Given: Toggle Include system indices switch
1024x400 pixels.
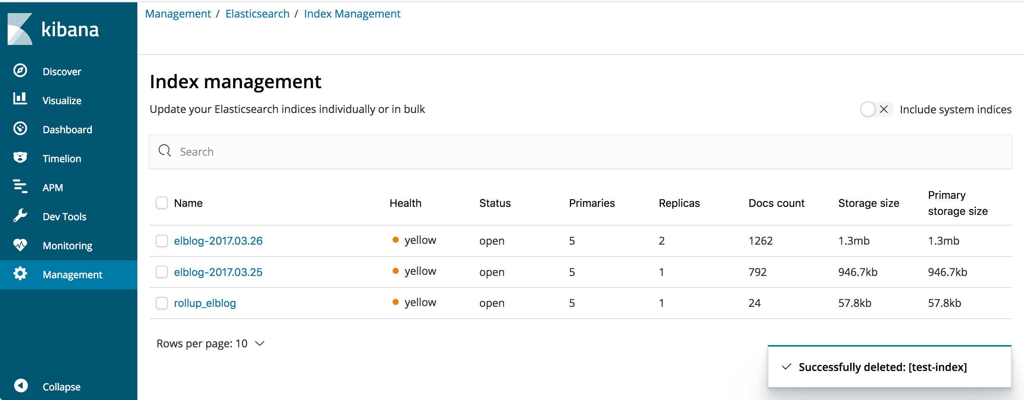Looking at the screenshot, I should pyautogui.click(x=876, y=109).
